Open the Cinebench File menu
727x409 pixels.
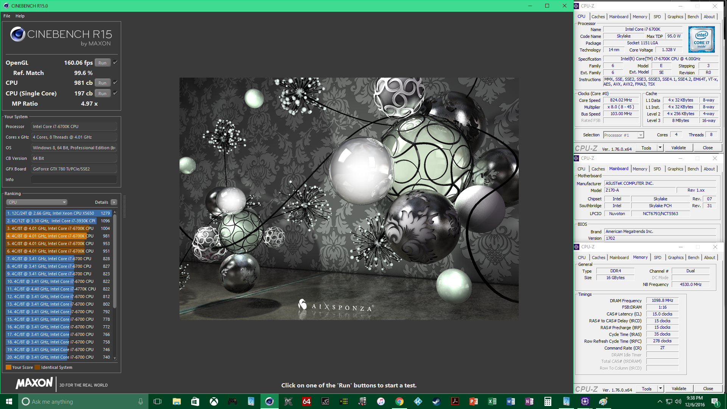(x=7, y=16)
